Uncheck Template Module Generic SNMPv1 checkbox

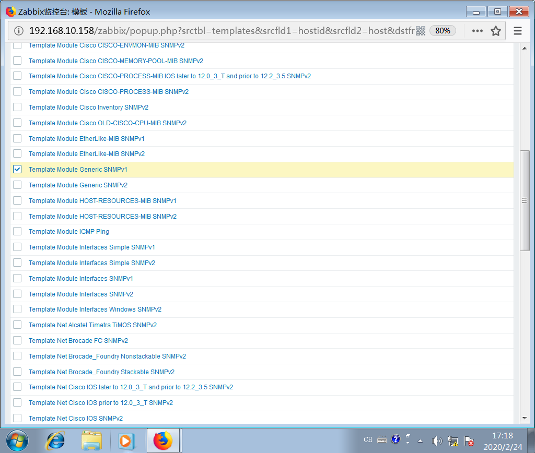coord(17,169)
